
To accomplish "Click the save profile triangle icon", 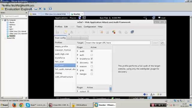I will [x=71, y=32].
